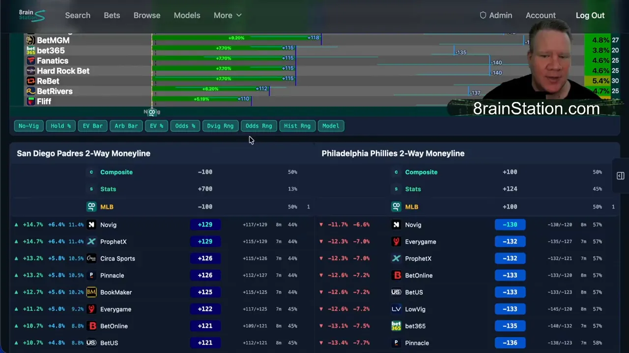The height and width of the screenshot is (353, 629).
Task: Toggle the Odds % chart option
Action: click(x=185, y=126)
